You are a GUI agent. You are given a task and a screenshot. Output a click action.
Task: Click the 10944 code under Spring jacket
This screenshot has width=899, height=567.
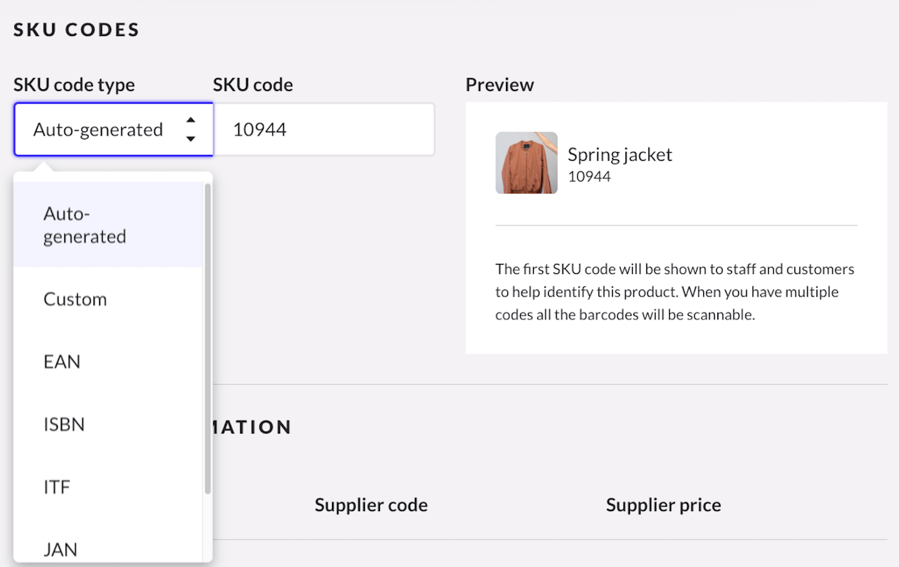589,177
